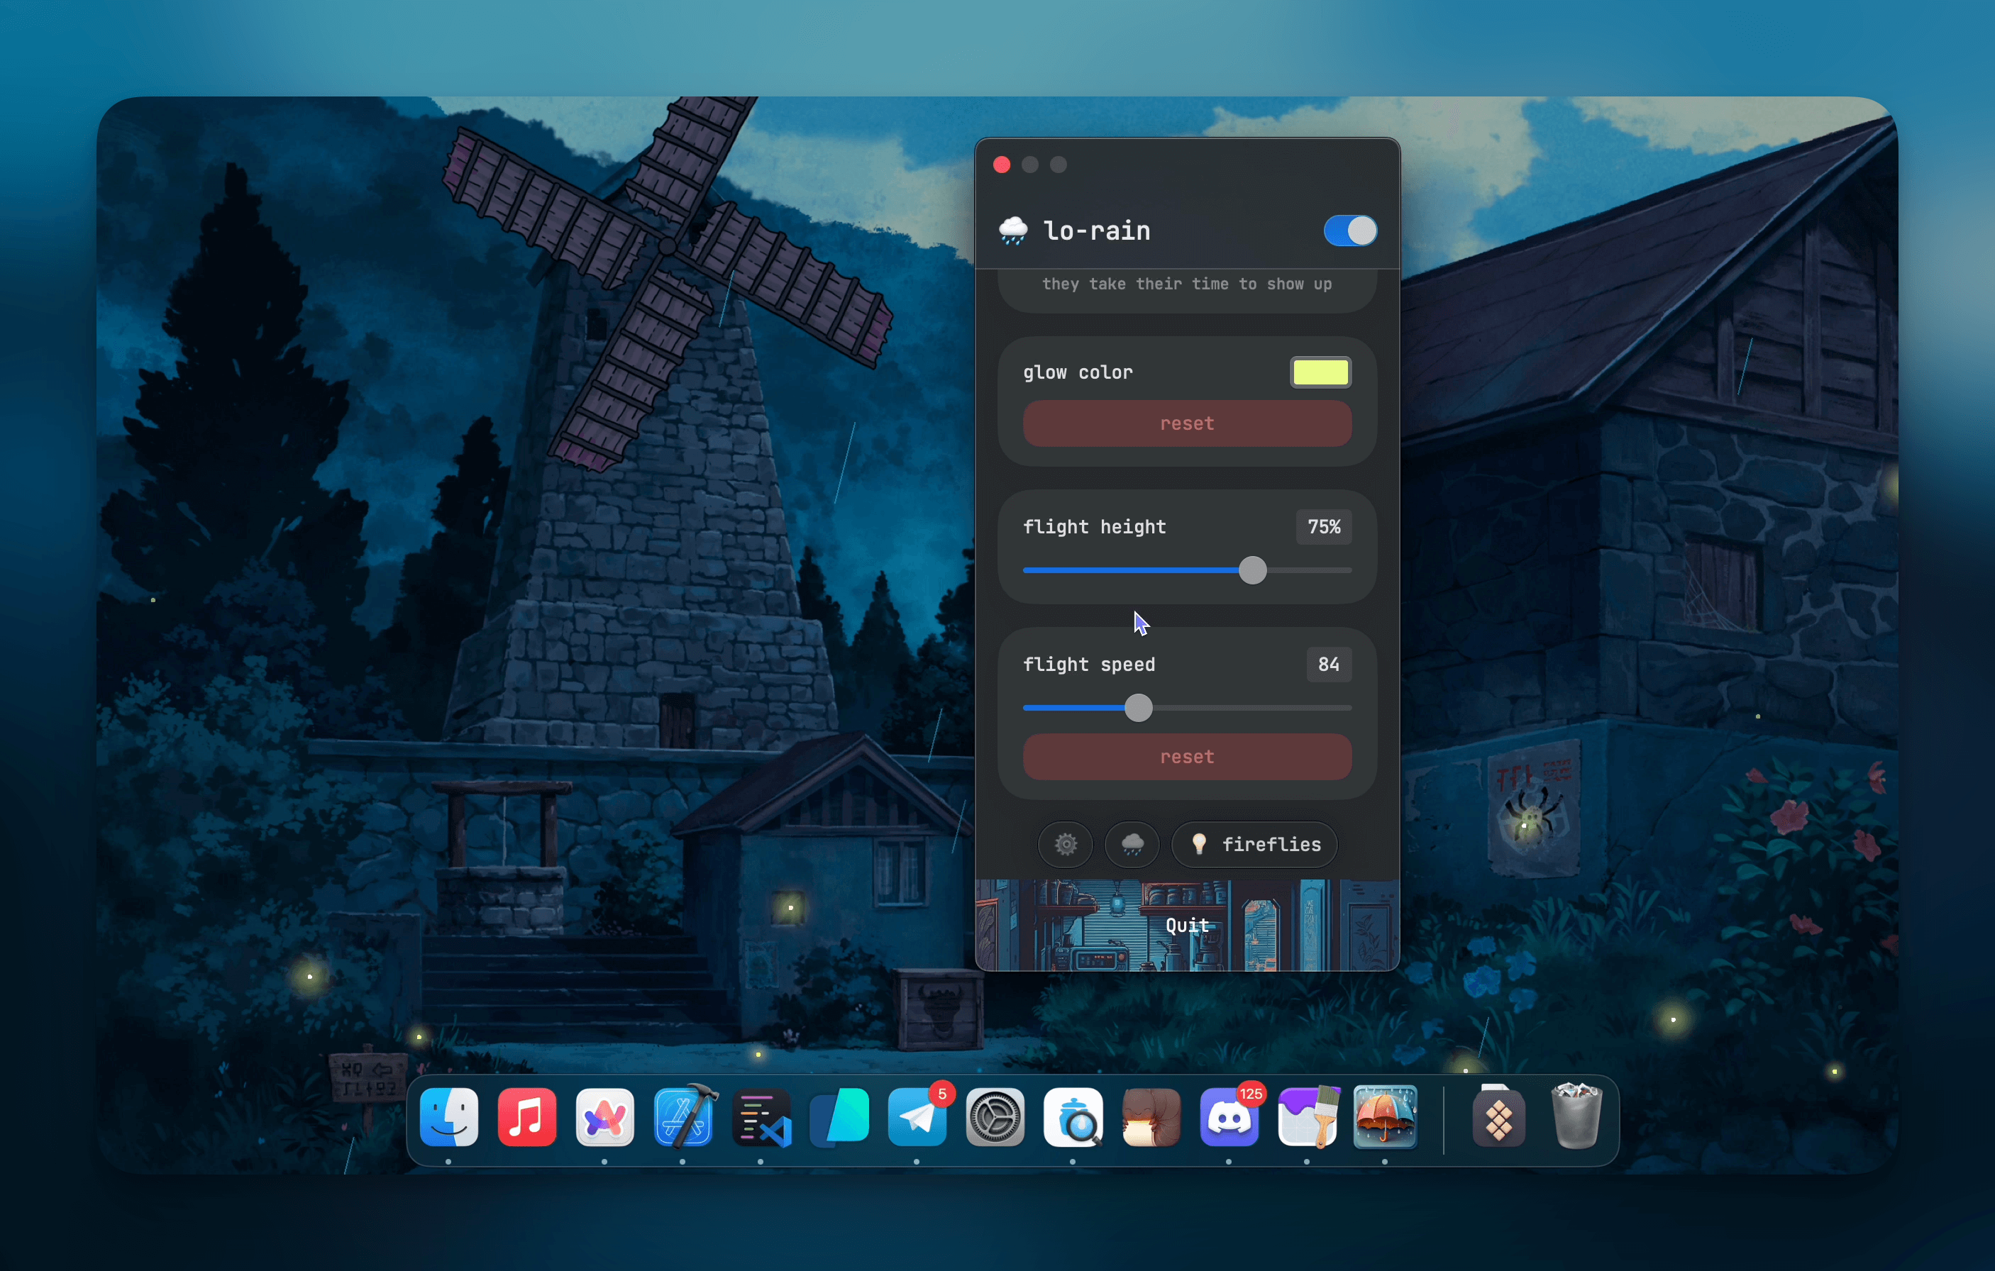Reset the glow color
This screenshot has height=1271, width=1995.
click(1186, 423)
